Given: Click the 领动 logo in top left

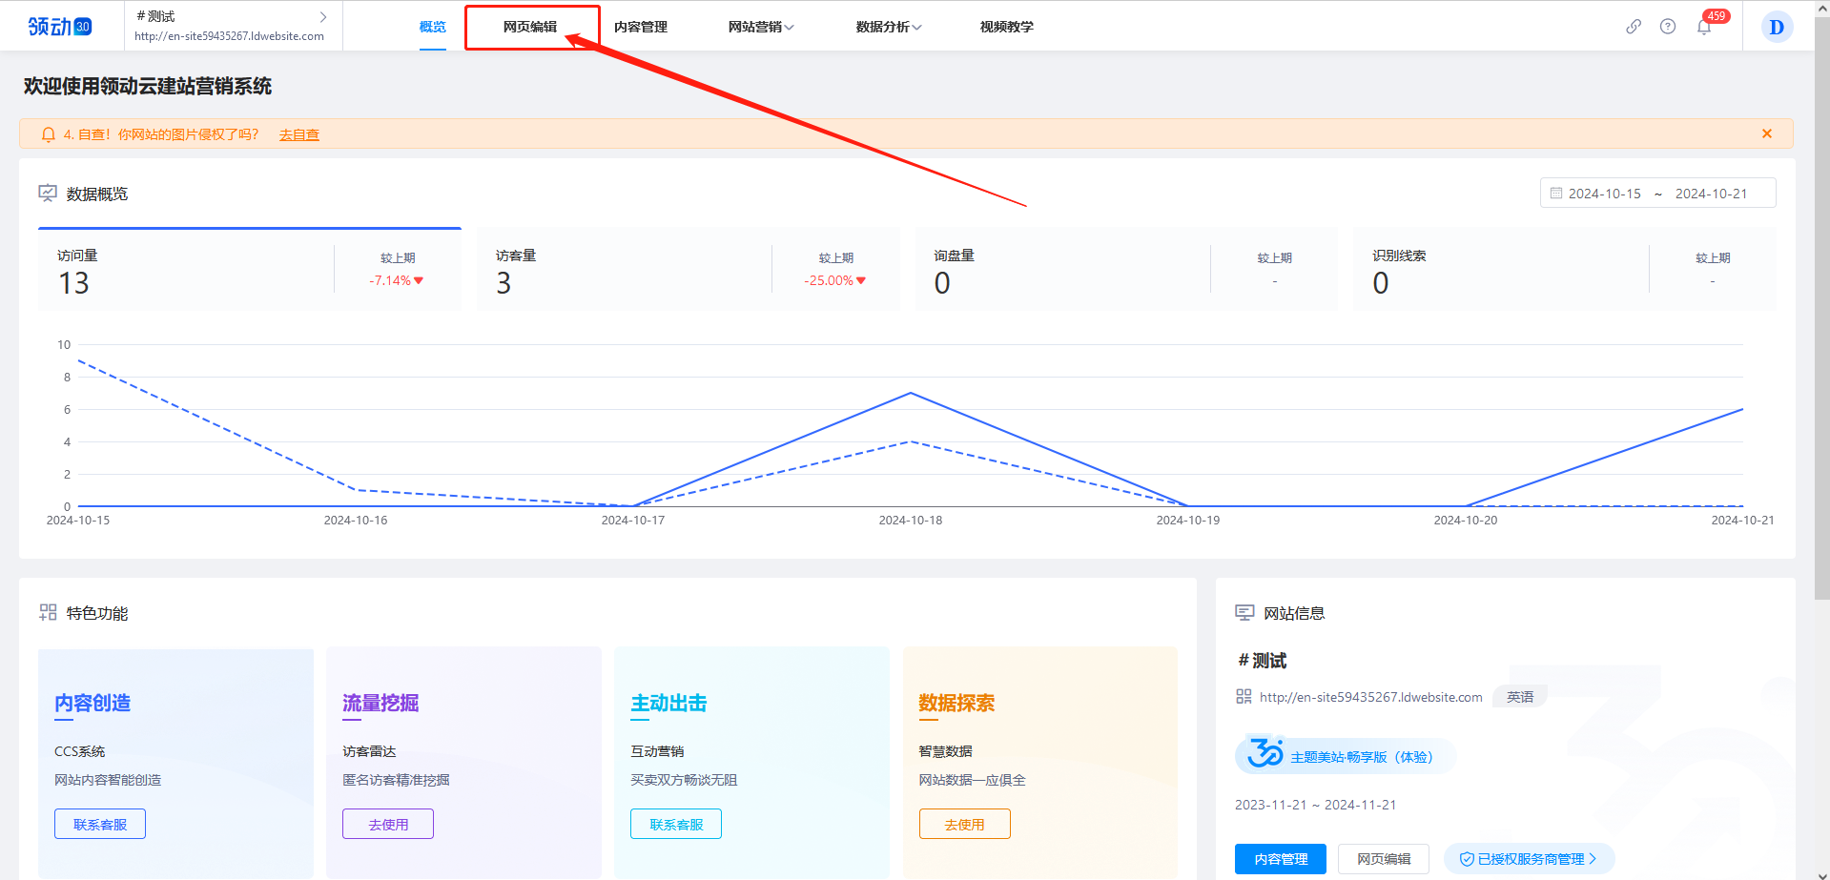Looking at the screenshot, I should coord(57,26).
